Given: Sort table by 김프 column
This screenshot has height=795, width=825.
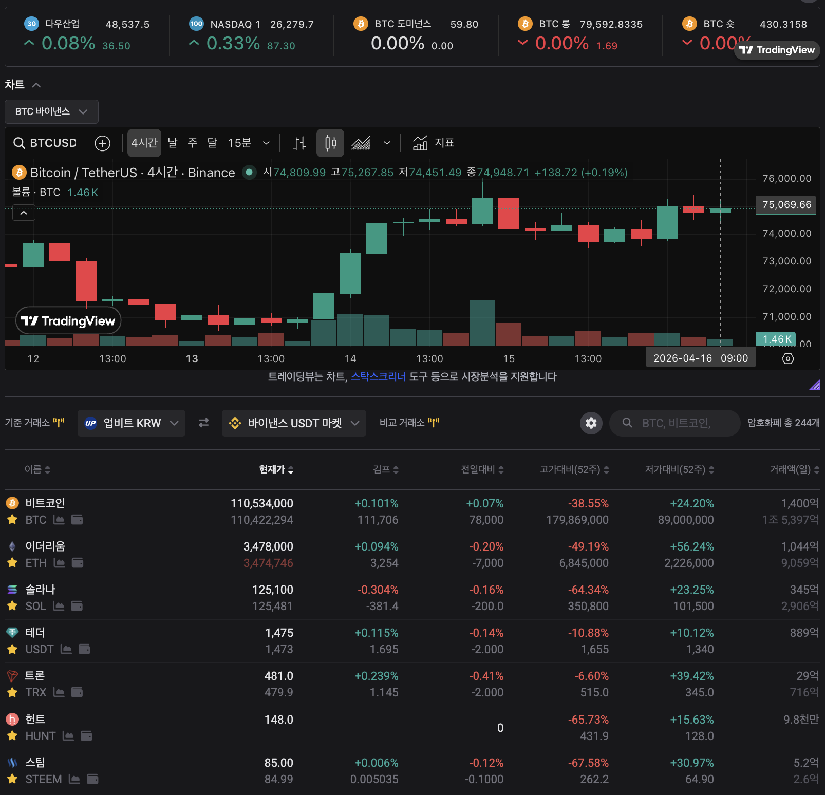Looking at the screenshot, I should [386, 469].
